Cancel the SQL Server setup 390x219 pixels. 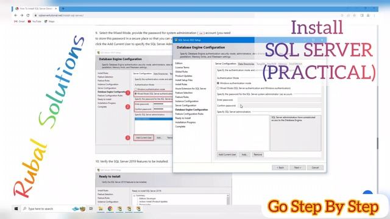pos(315,168)
